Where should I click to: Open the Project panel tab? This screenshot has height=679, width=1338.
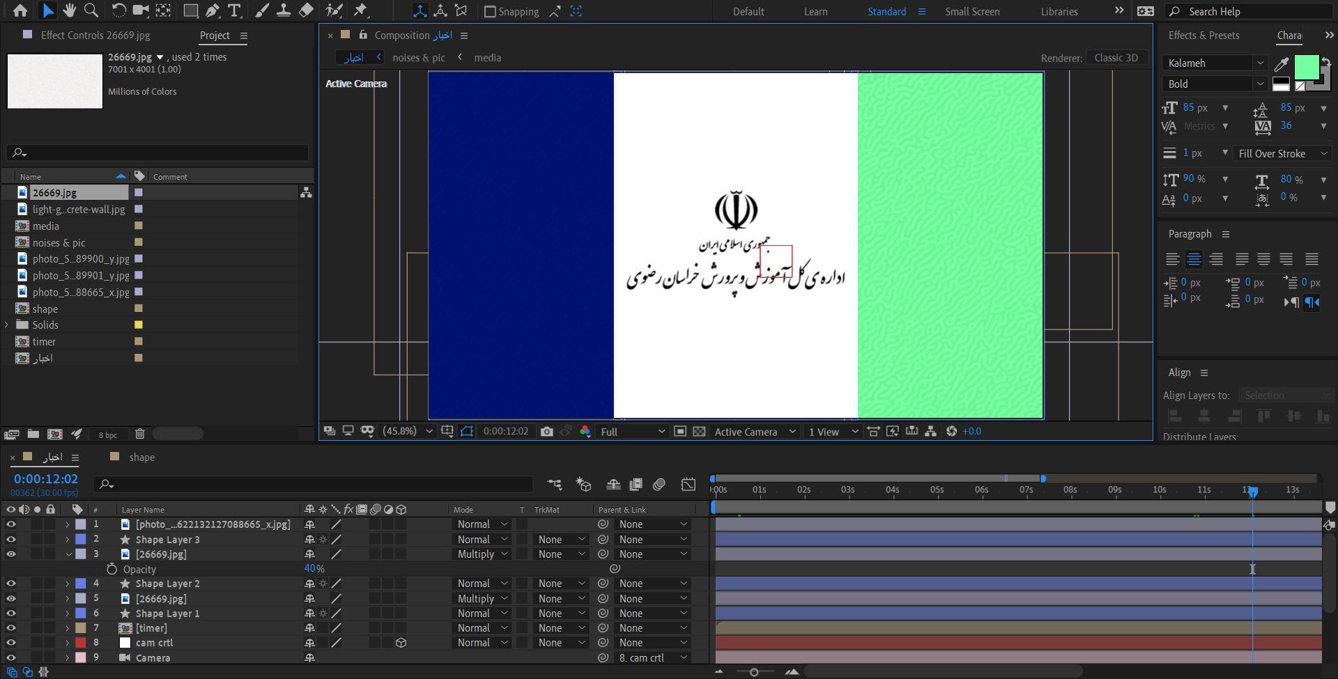(x=215, y=36)
